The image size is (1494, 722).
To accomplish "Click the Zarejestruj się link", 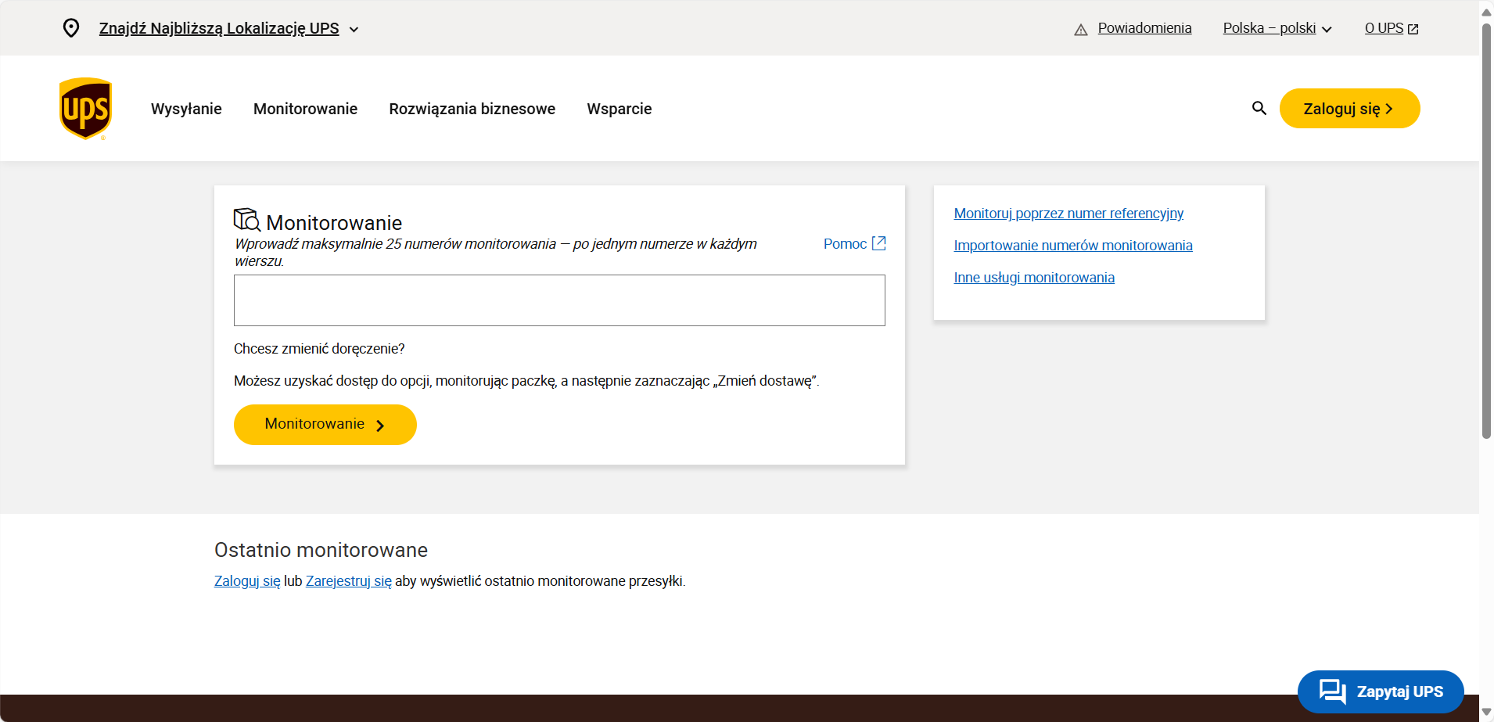I will (349, 581).
